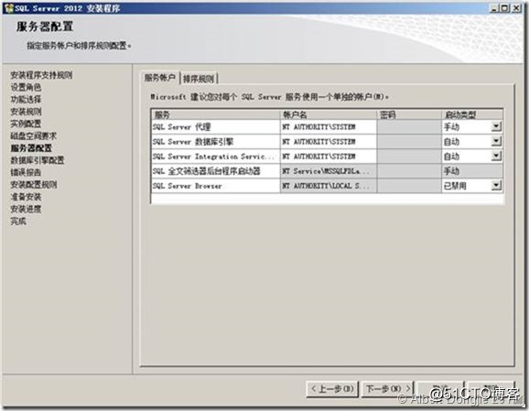
Task: Click 安装规则 step in sidebar
Action: pos(26,112)
